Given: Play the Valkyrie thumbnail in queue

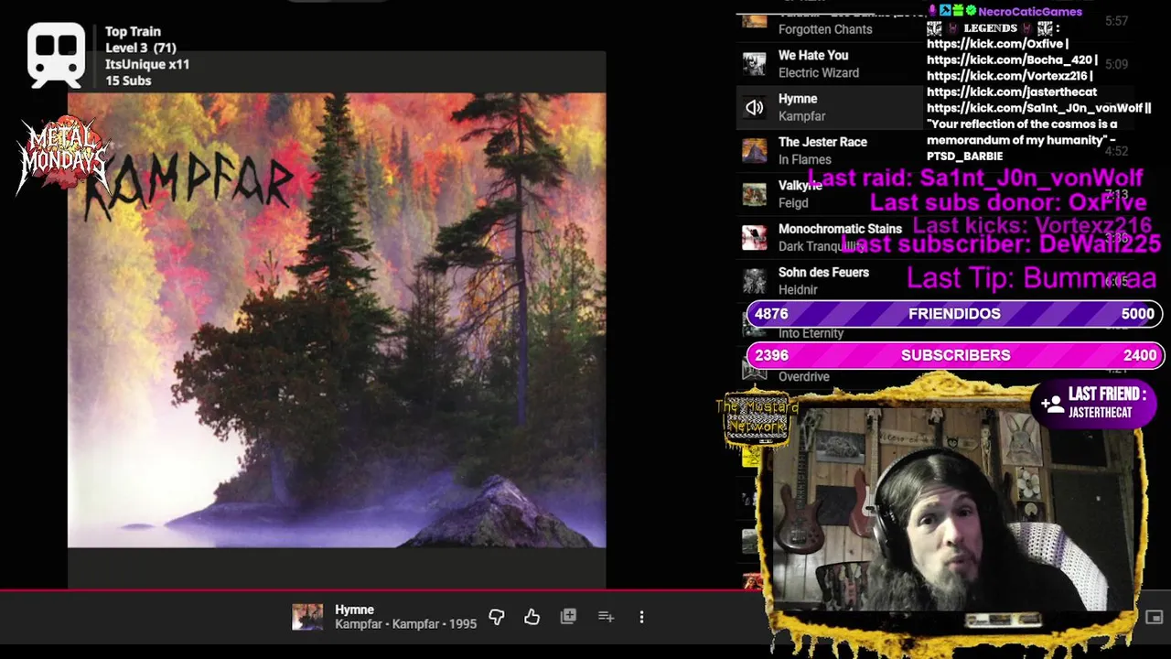Looking at the screenshot, I should [754, 194].
